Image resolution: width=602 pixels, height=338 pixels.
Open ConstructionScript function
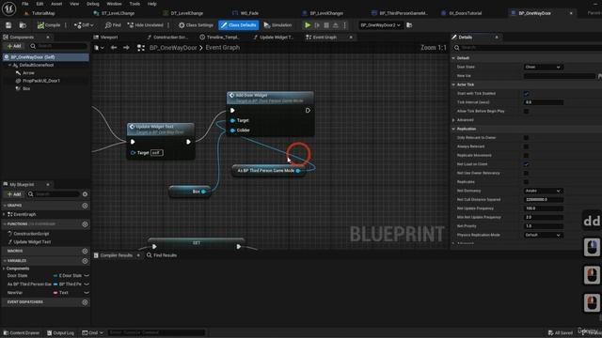(31, 234)
